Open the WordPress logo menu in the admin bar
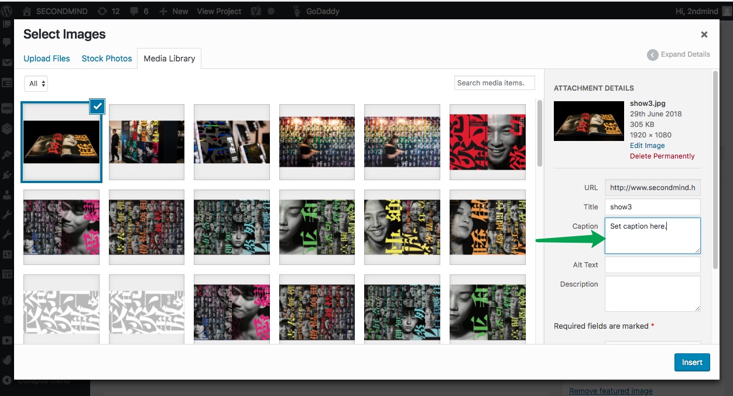This screenshot has height=396, width=733. (7, 11)
